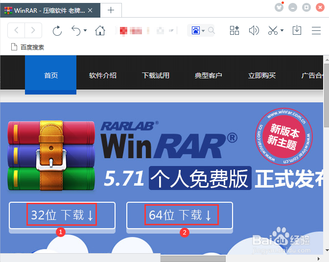Click the browser forward arrow
The image size is (329, 262).
coord(33,30)
